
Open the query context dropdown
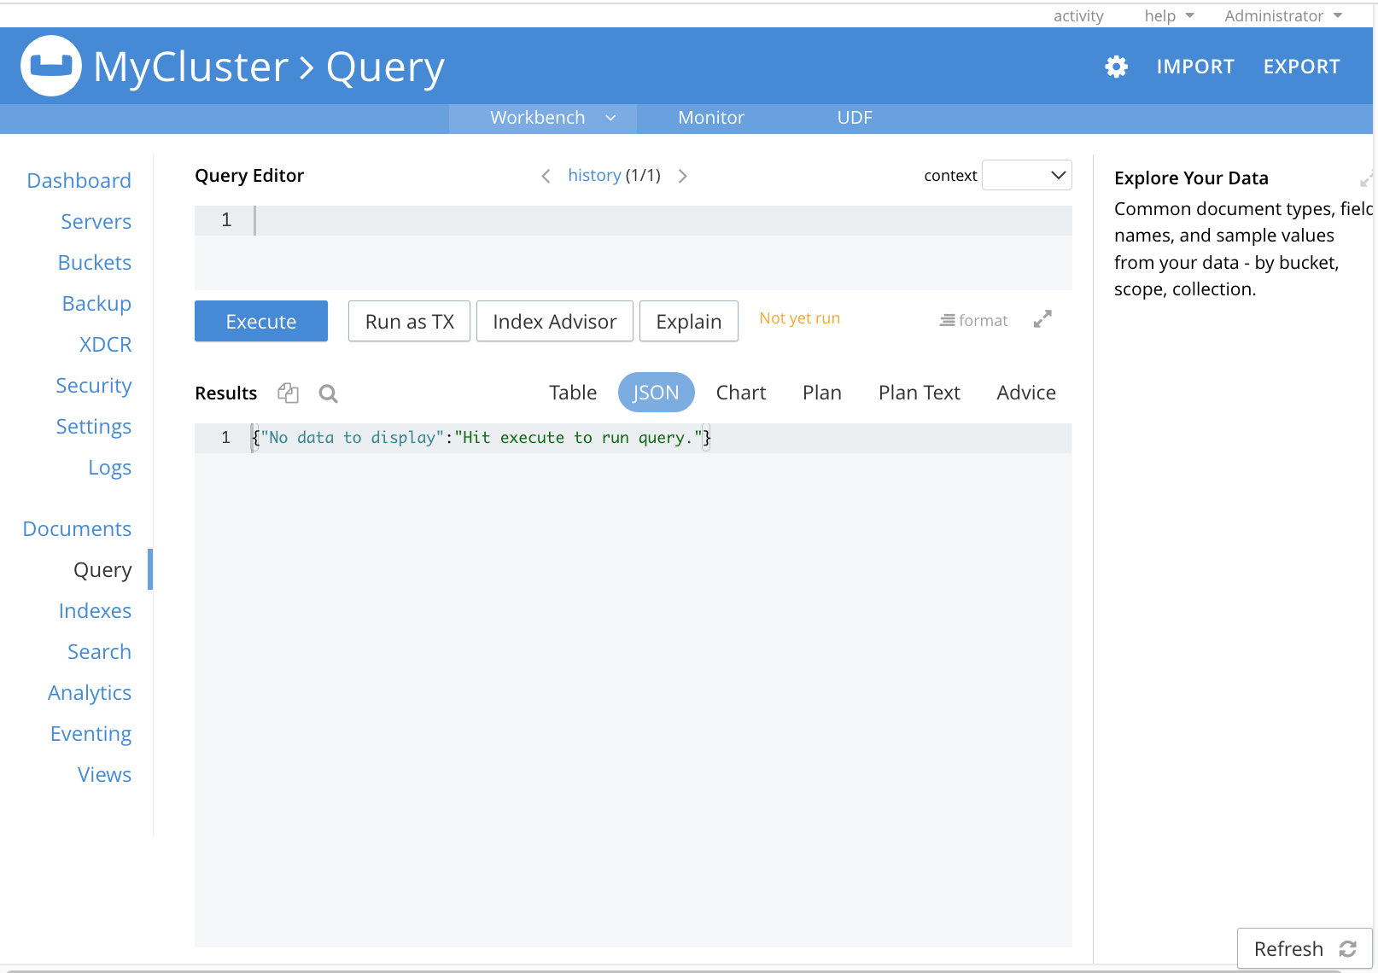pyautogui.click(x=1026, y=175)
